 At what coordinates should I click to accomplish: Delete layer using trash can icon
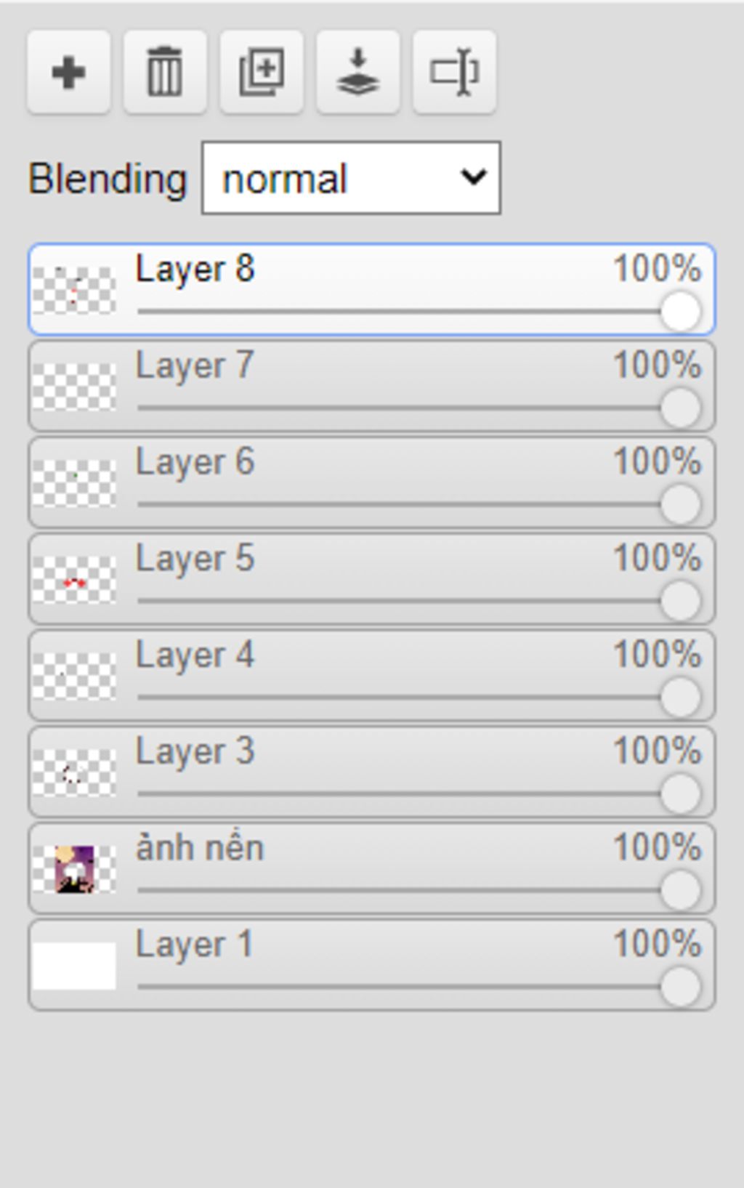click(x=165, y=72)
